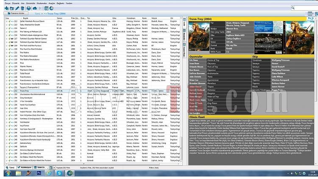318x179 pixels.
Task: Toggle the check mark on Zatoichi row
Action: [9, 146]
